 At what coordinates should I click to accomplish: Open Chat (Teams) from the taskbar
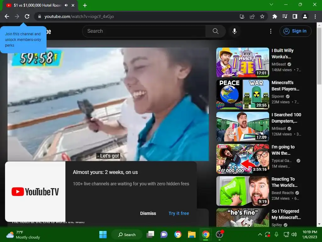[x=164, y=234]
